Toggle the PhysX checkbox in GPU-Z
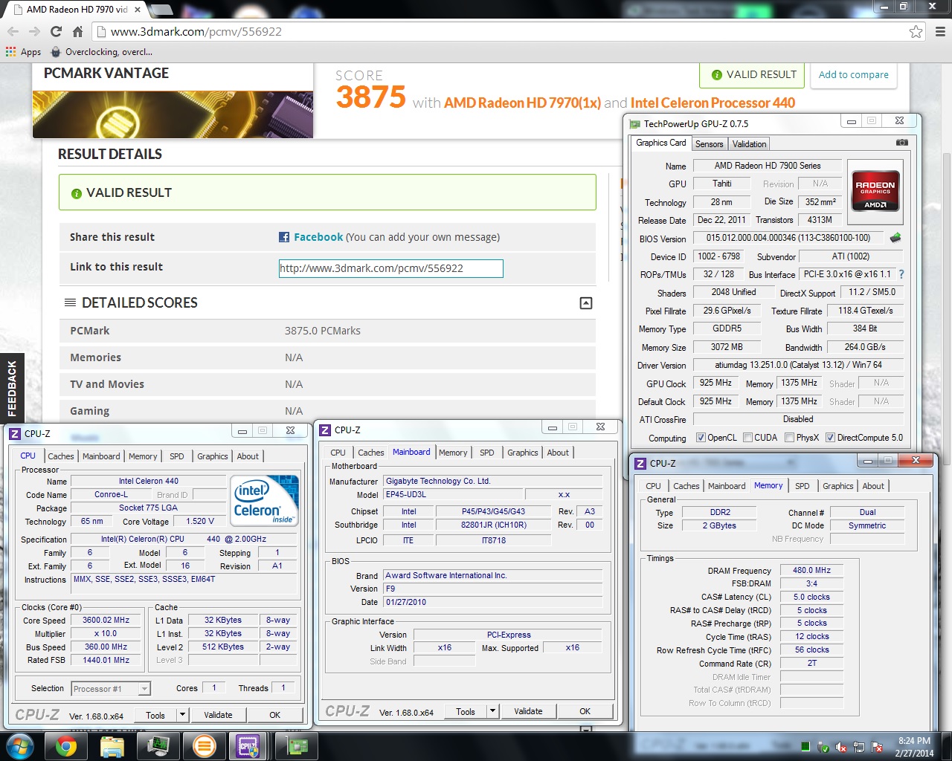 click(789, 438)
